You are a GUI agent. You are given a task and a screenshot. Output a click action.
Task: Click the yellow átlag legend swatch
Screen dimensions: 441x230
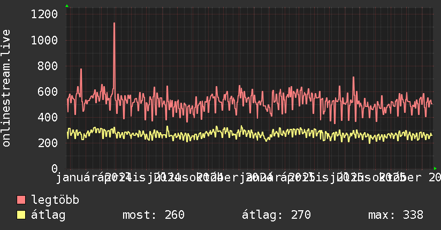[x=21, y=215]
